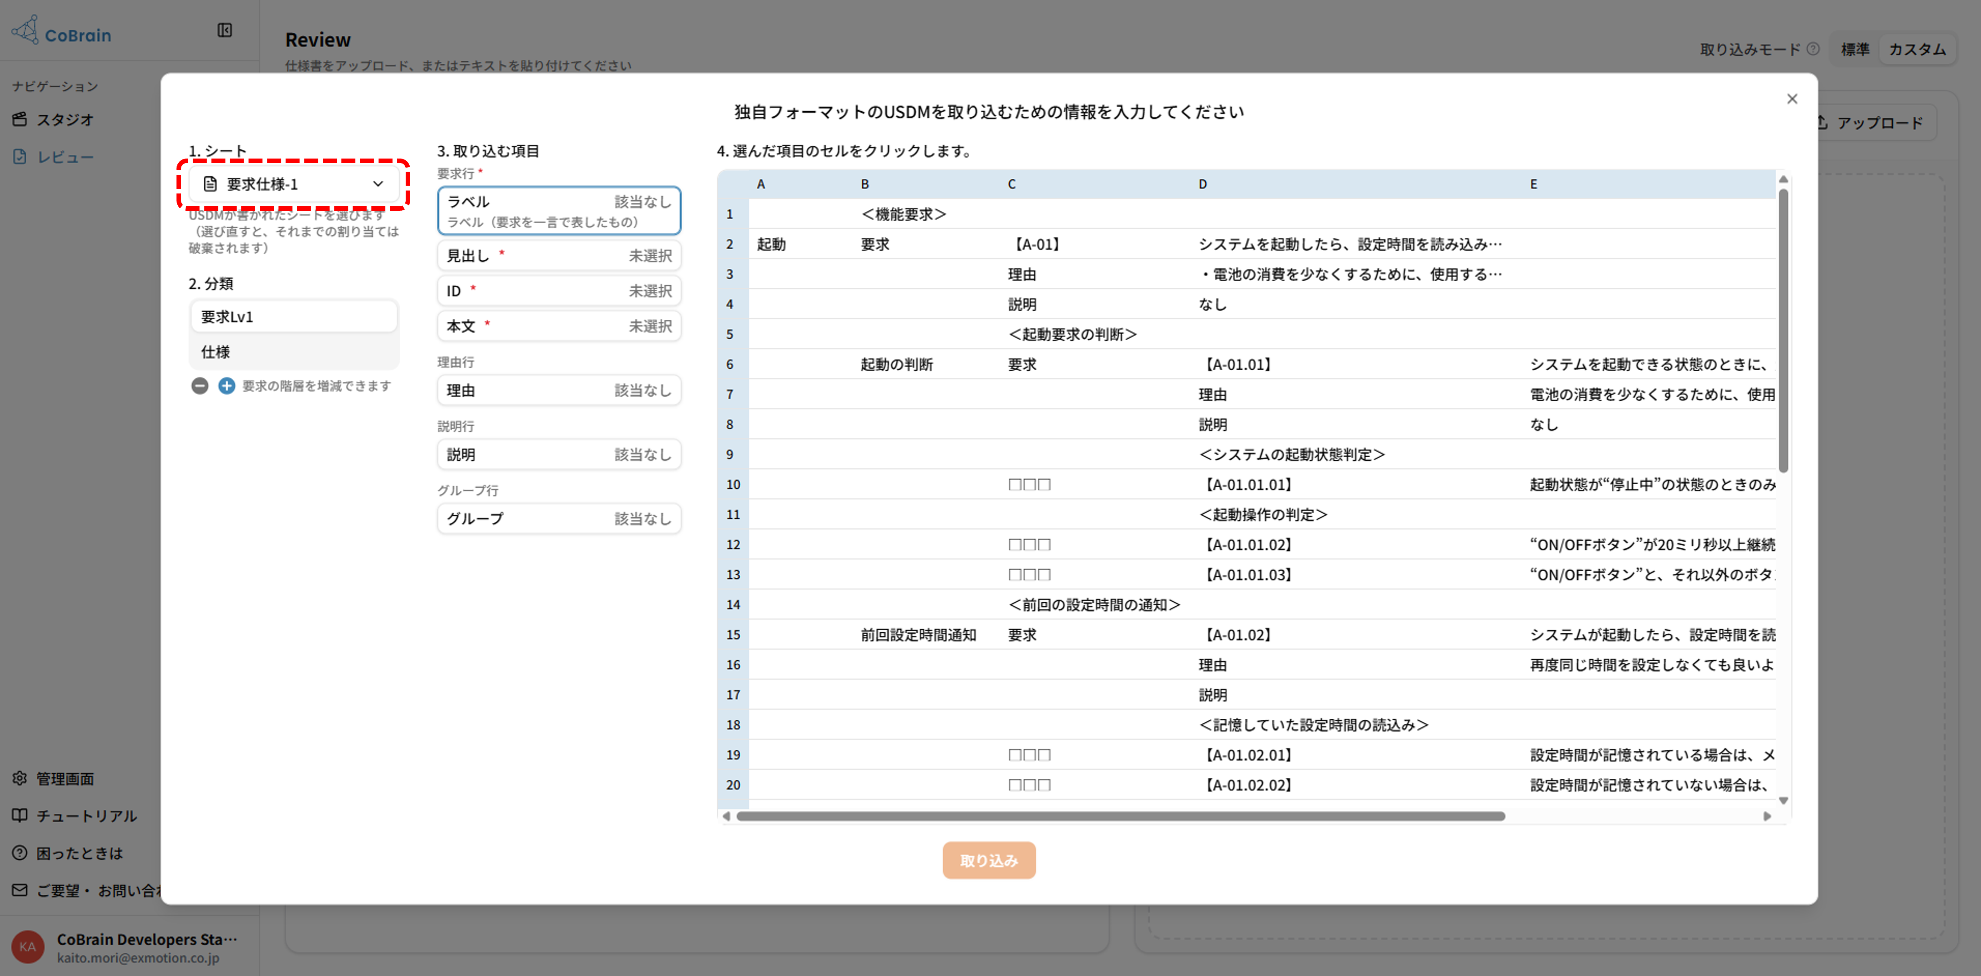This screenshot has height=976, width=1981.
Task: Click column E header
Action: [1648, 184]
